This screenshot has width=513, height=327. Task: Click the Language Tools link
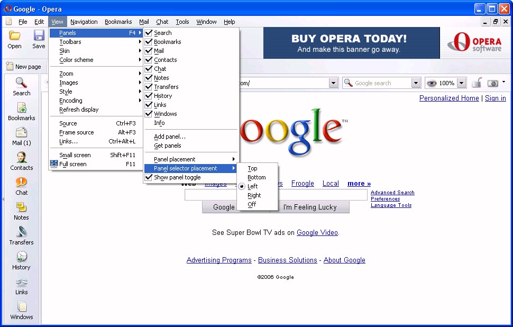(391, 205)
